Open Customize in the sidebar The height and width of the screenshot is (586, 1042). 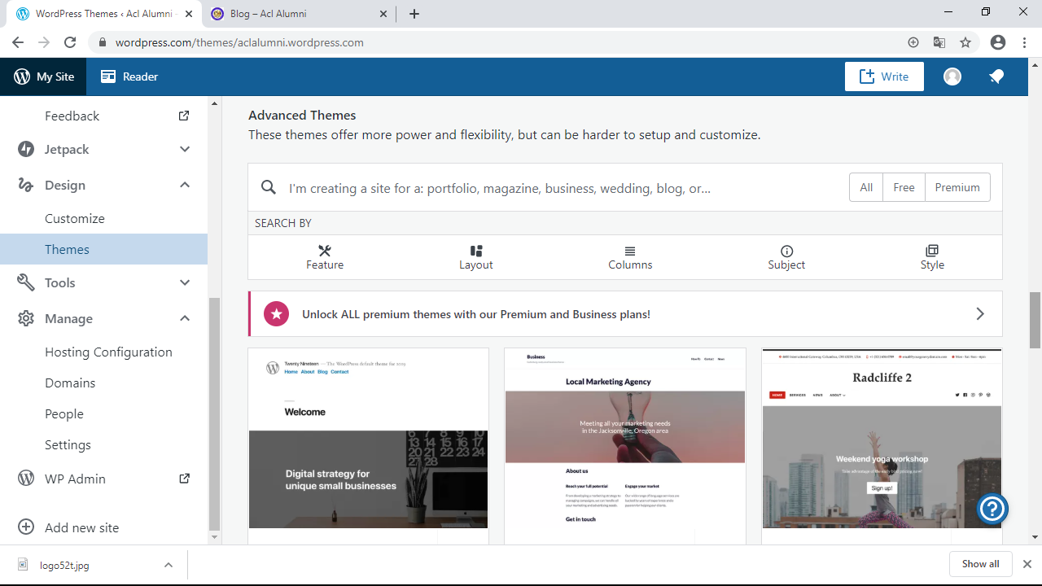[75, 218]
